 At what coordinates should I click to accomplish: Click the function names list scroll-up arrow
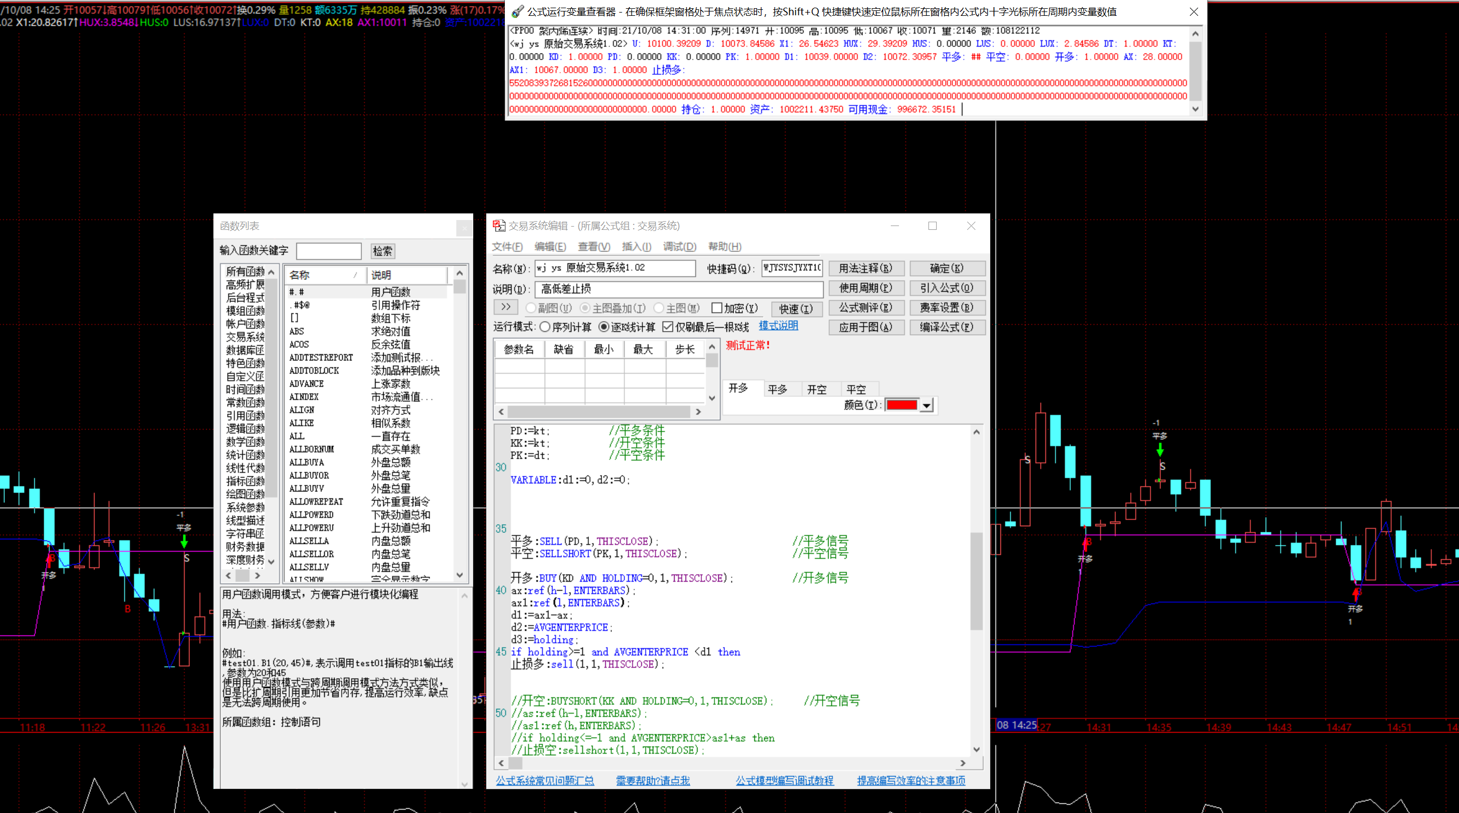tap(460, 273)
